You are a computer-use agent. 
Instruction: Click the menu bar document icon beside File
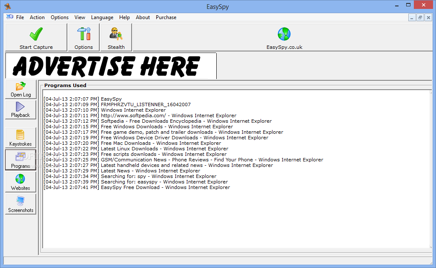pyautogui.click(x=10, y=17)
